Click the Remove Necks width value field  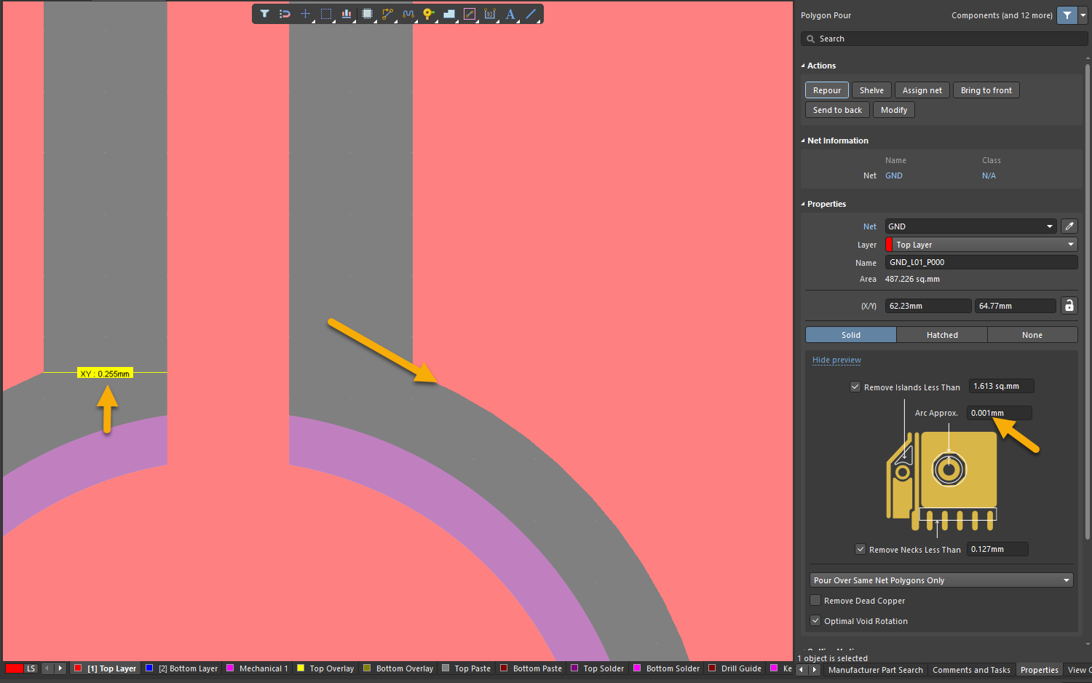pos(997,549)
